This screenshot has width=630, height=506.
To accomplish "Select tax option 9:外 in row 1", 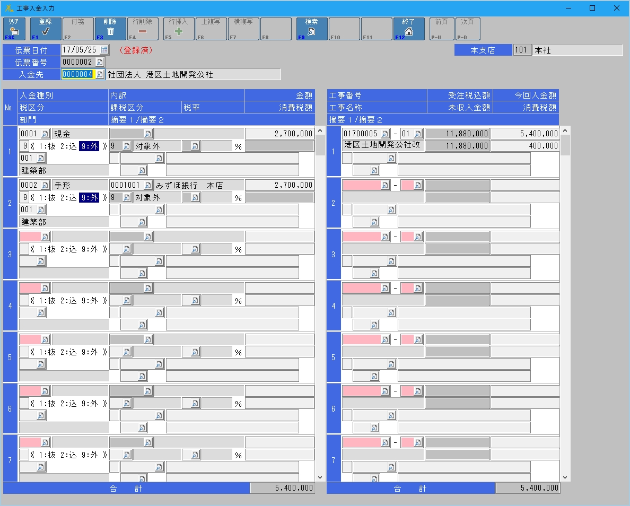I will click(x=89, y=146).
